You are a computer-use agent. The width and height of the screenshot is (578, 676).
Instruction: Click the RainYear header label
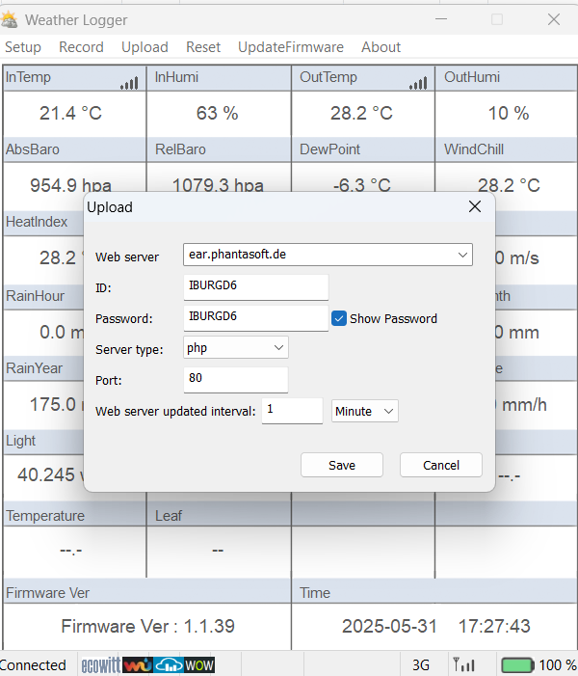point(34,368)
